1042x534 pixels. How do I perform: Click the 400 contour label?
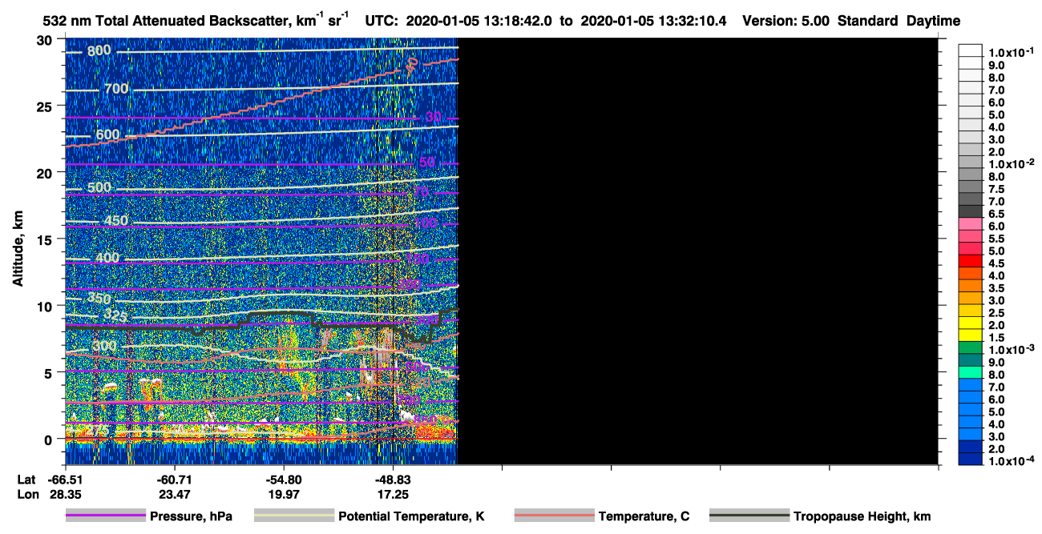click(107, 258)
